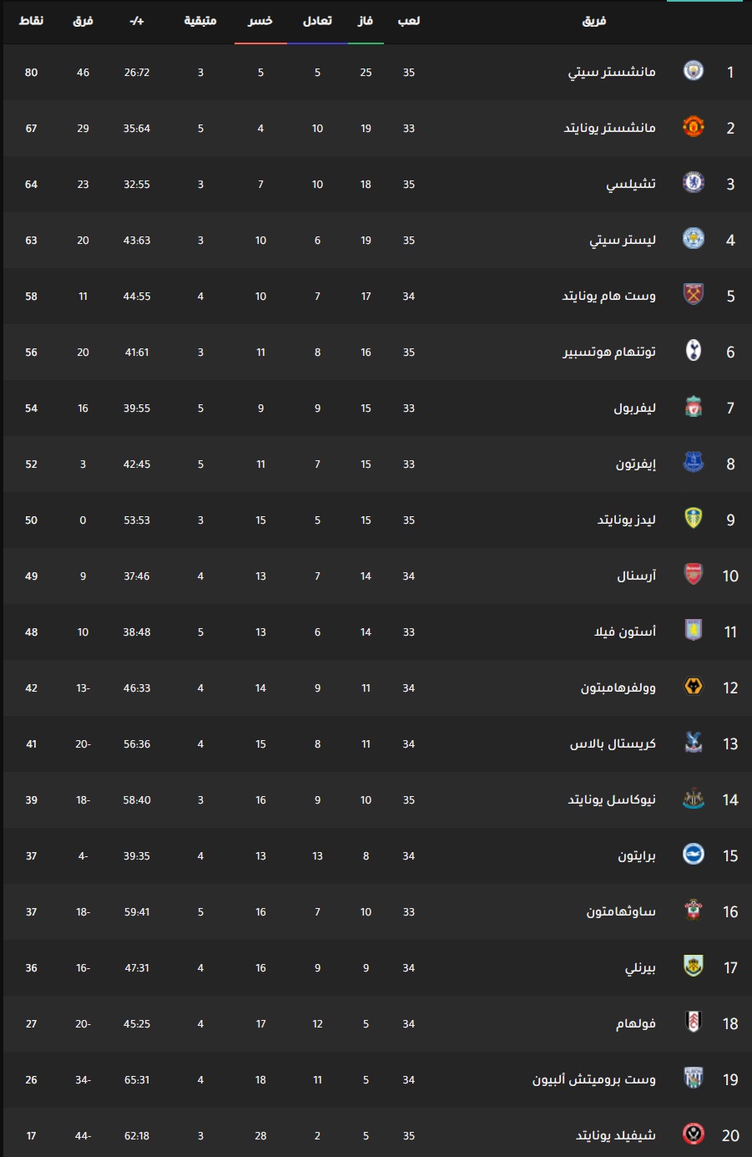Click the Chelsea club crest
The height and width of the screenshot is (1157, 752).
[x=694, y=183]
